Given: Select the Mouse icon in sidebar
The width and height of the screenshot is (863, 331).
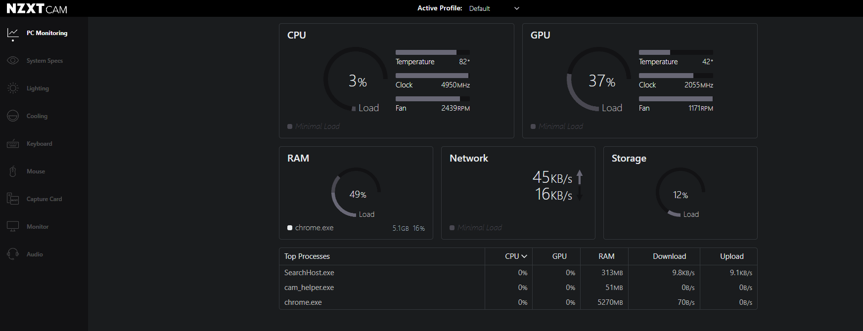Looking at the screenshot, I should [x=13, y=171].
